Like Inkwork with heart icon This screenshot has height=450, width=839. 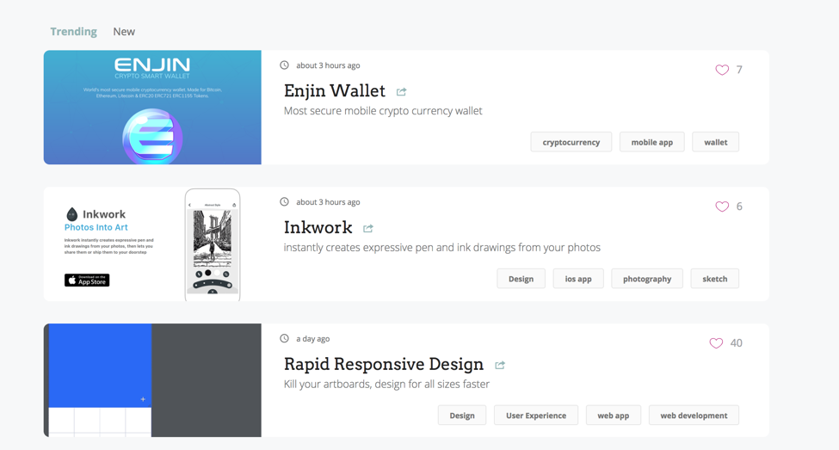point(722,207)
